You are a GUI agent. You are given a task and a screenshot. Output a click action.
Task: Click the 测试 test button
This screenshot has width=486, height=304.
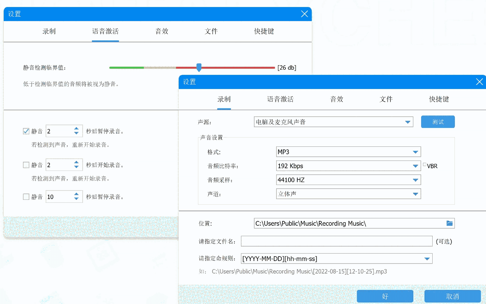click(x=437, y=122)
